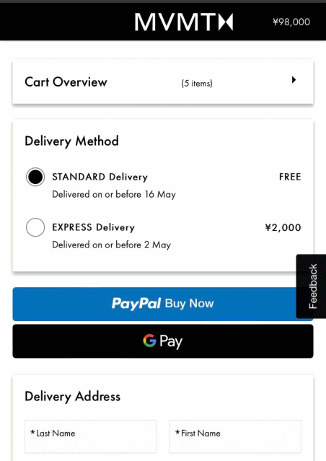Click the MVMT logo in header
Image resolution: width=326 pixels, height=461 pixels.
tap(184, 22)
